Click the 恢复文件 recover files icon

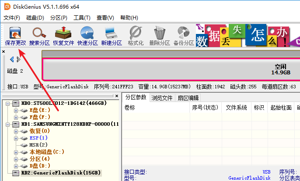point(63,36)
